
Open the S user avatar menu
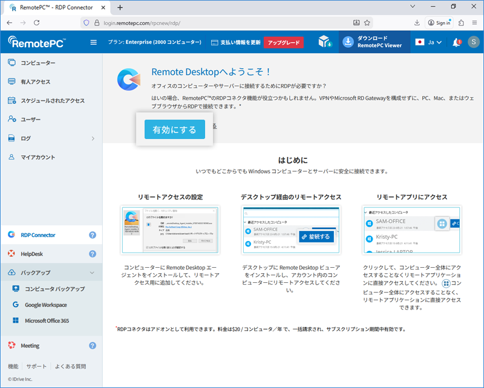474,42
